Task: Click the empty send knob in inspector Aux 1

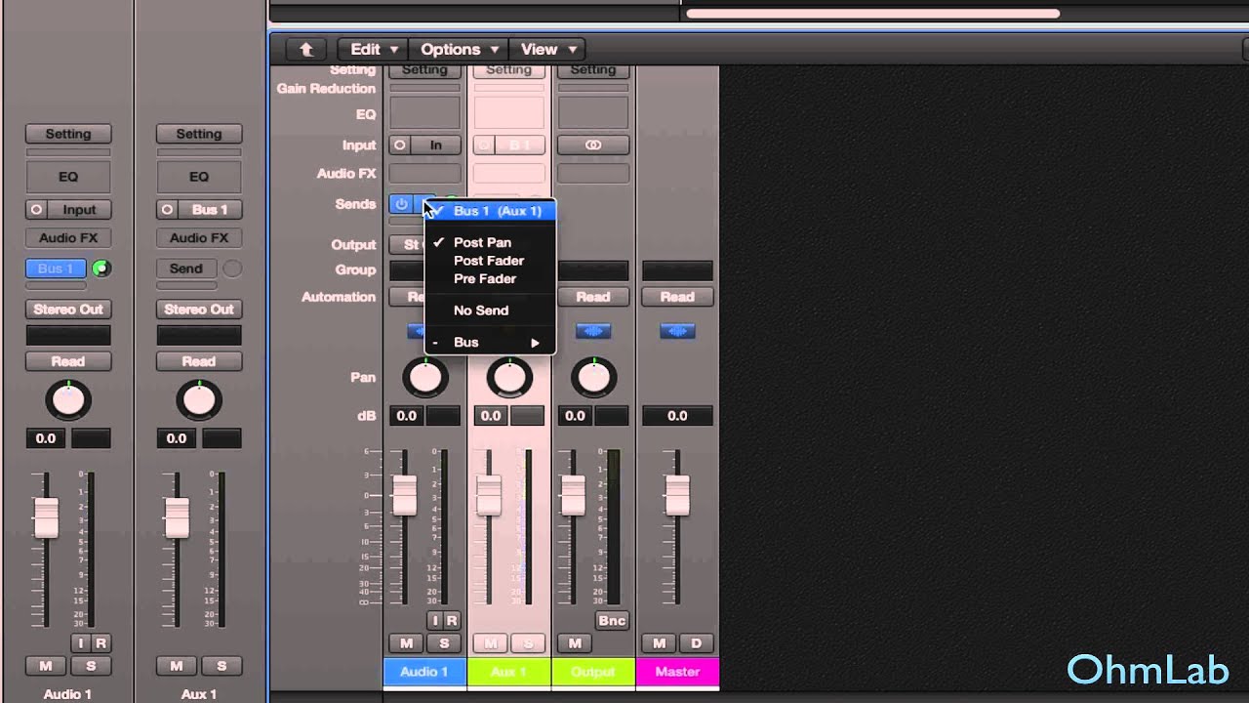Action: (232, 269)
